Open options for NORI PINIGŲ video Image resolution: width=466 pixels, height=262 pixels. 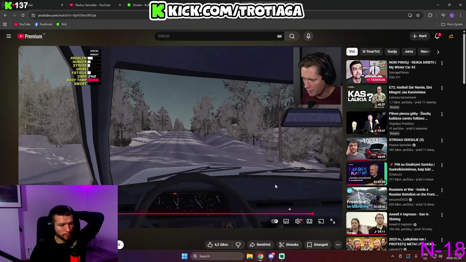(442, 63)
